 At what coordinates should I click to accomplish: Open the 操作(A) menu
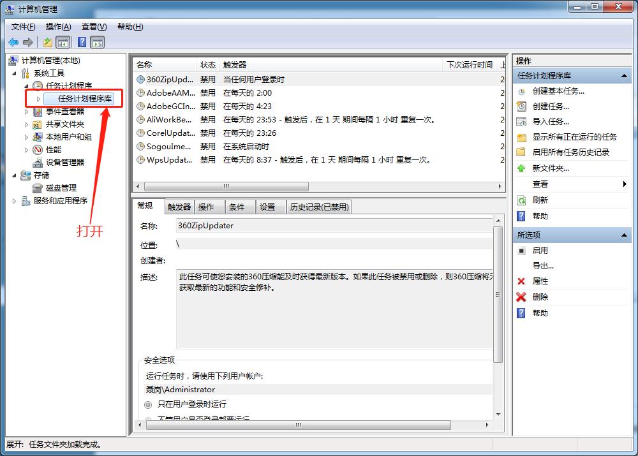pyautogui.click(x=58, y=27)
